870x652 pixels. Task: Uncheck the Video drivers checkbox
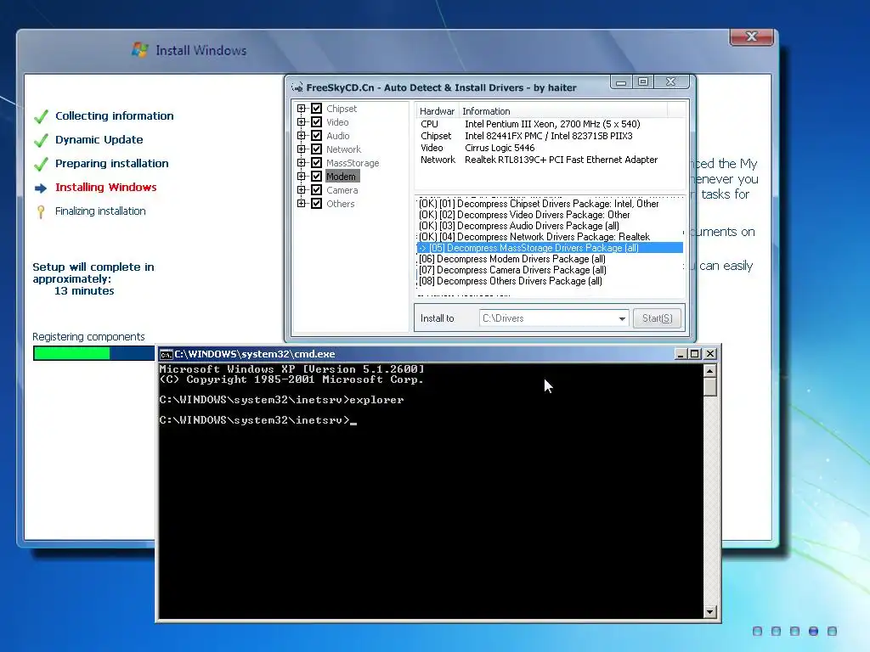click(316, 122)
